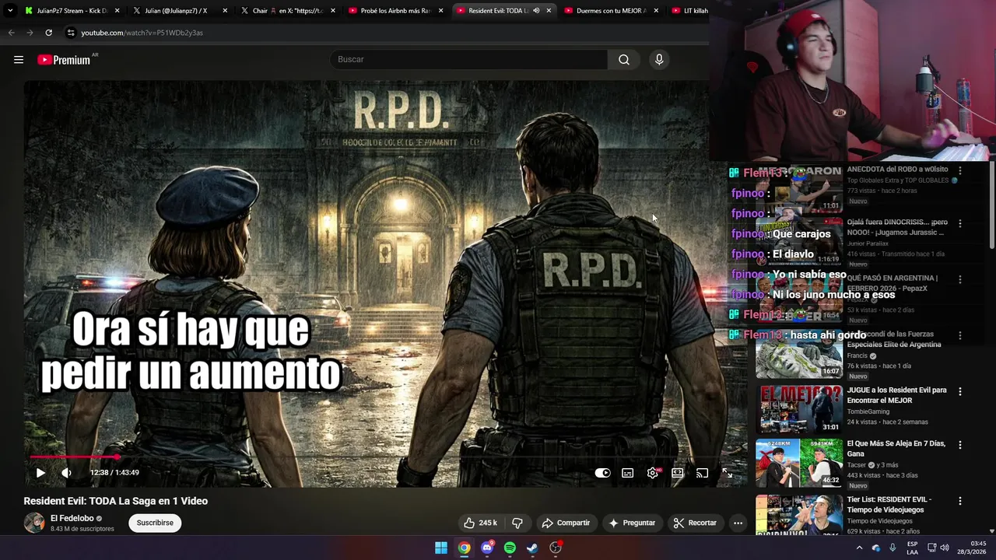This screenshot has height=560, width=996.
Task: Click the video scrollbar in recommendations
Action: coord(991,206)
